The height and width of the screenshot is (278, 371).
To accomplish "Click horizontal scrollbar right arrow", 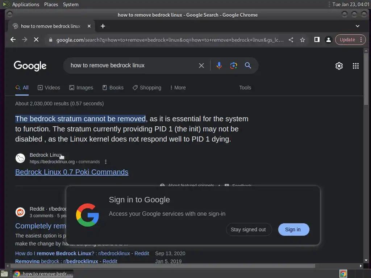I will (x=360, y=266).
